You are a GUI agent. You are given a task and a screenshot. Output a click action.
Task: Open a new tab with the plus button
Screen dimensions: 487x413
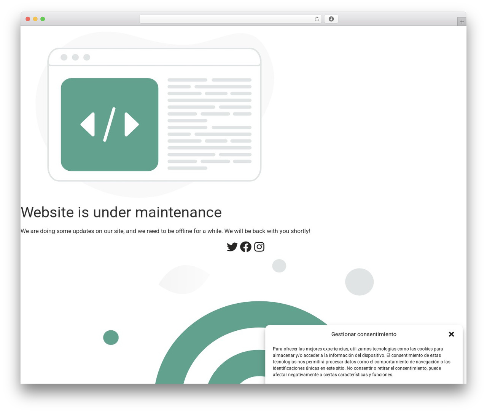point(462,22)
